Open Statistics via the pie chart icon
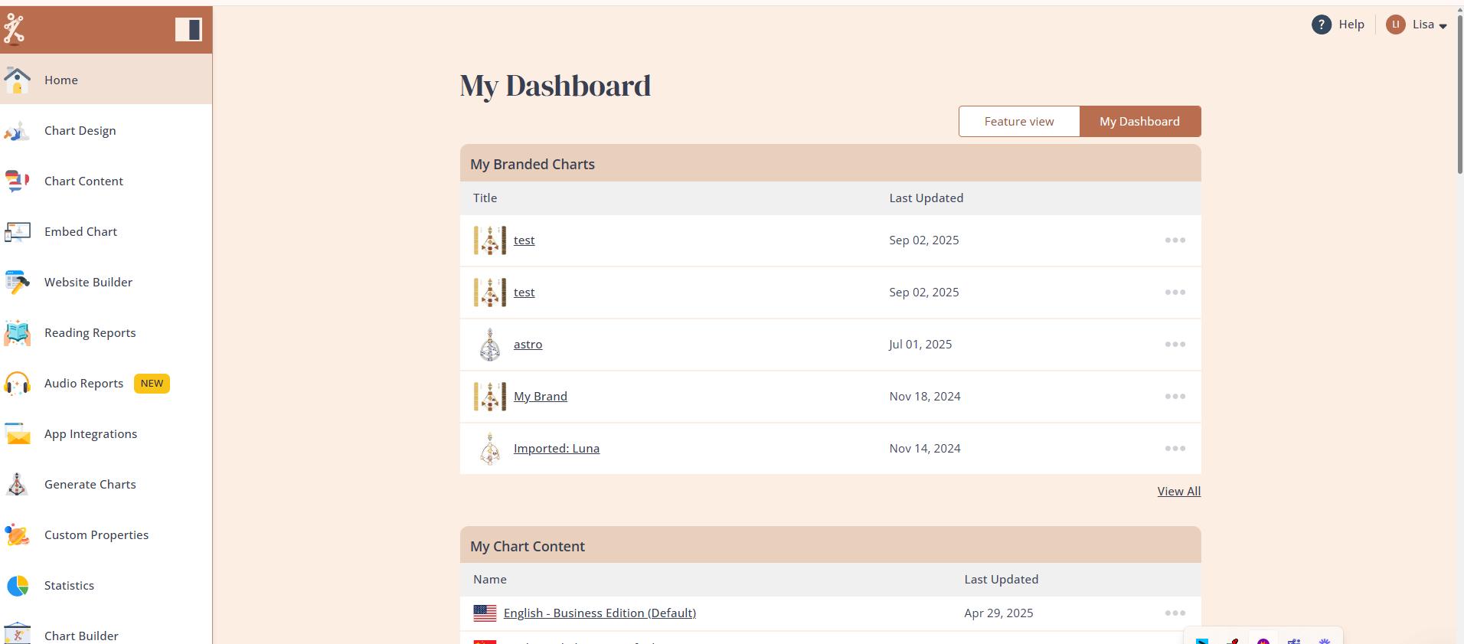The image size is (1464, 644). (x=17, y=586)
